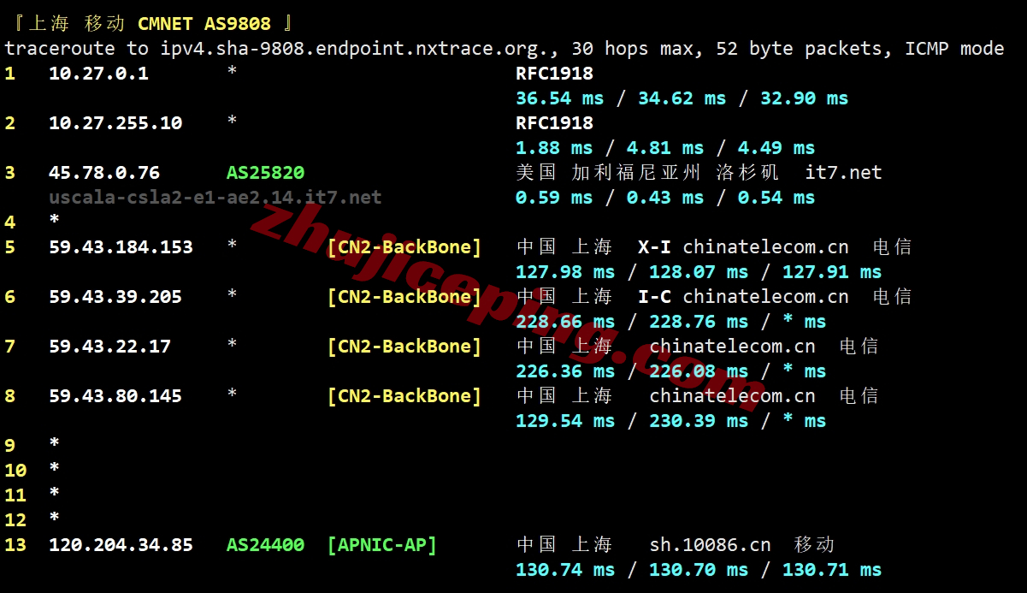Select the IP address 59.43.184.153

point(121,247)
